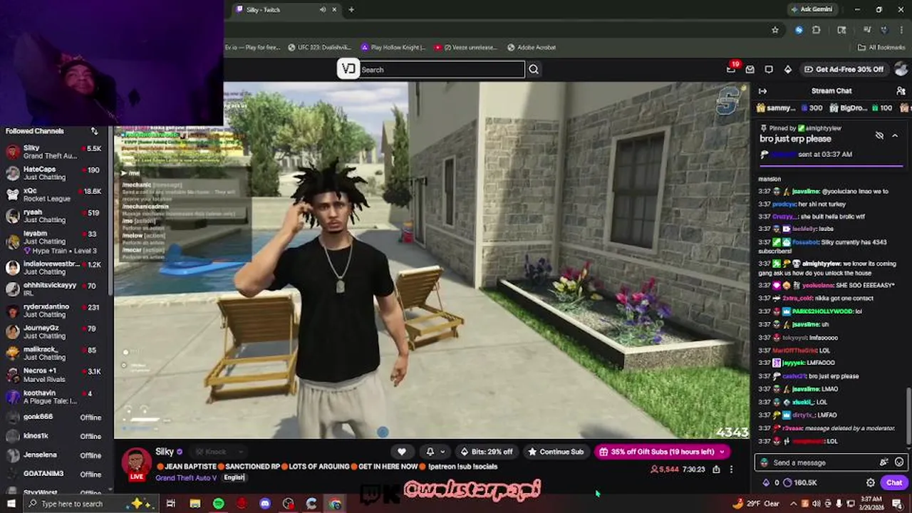Open the Twitch inbox mail icon
This screenshot has width=912, height=513.
tap(750, 69)
